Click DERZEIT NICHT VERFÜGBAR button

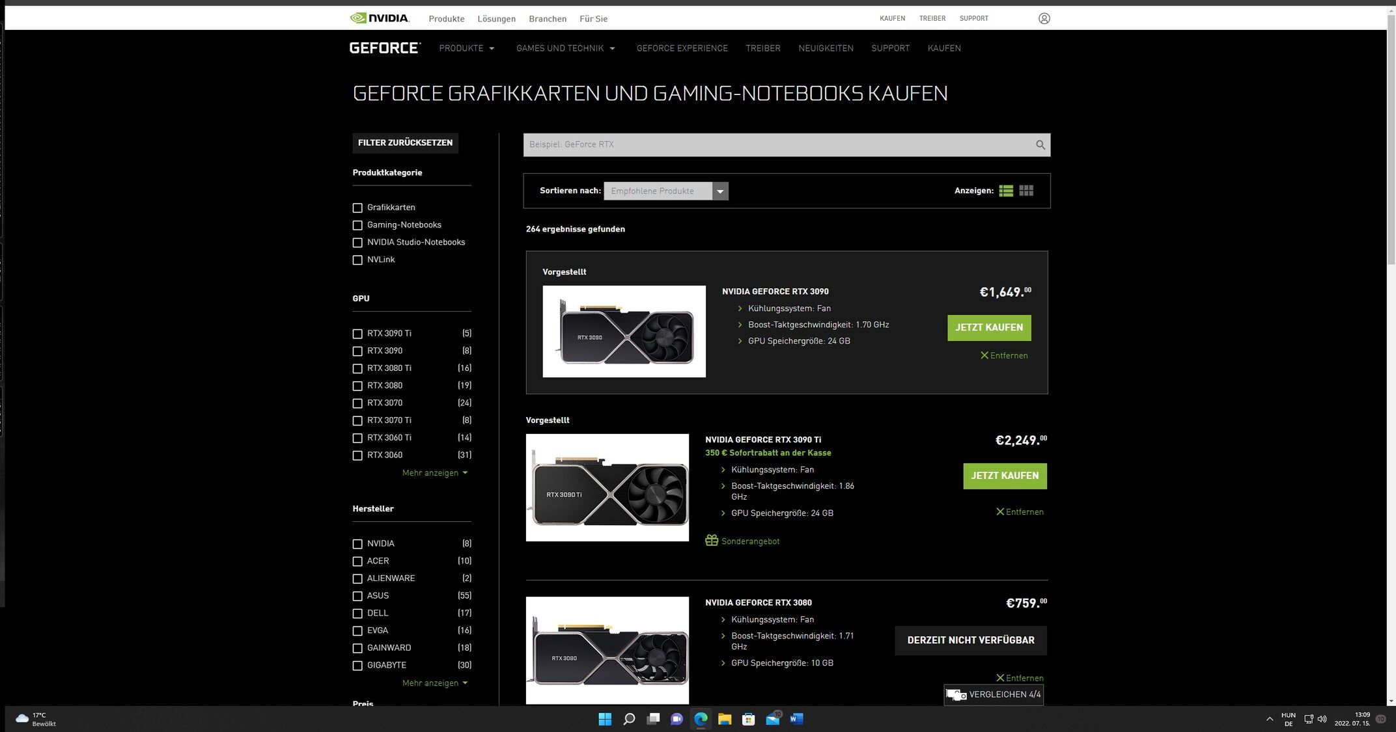(970, 641)
